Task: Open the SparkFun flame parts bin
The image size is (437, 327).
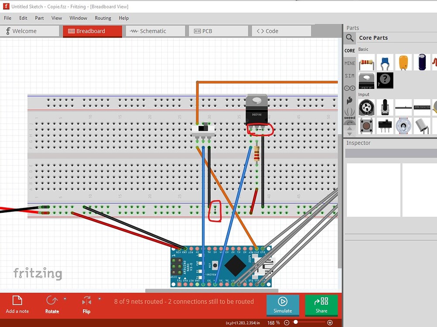Action: 349,101
